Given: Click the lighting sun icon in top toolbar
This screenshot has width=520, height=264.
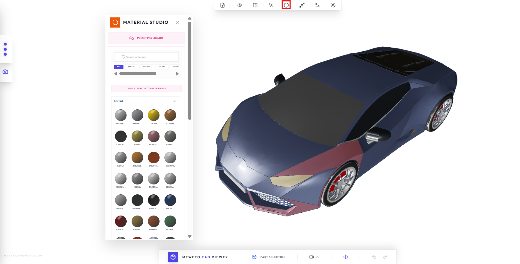Looking at the screenshot, I should 333,5.
